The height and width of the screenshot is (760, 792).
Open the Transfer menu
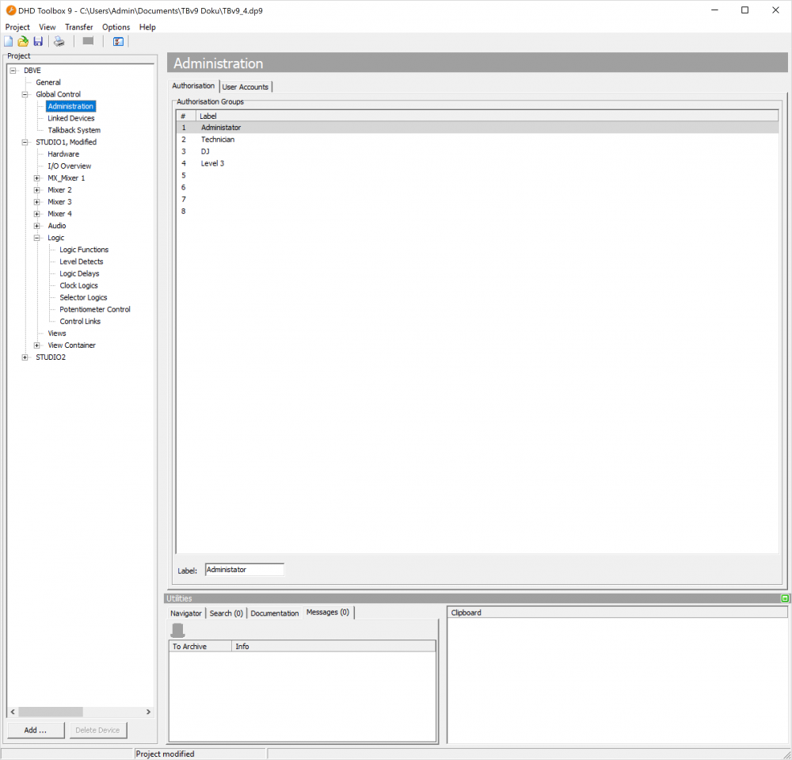[78, 26]
